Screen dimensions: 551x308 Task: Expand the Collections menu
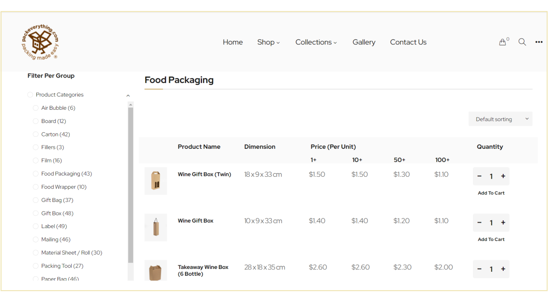coord(316,42)
